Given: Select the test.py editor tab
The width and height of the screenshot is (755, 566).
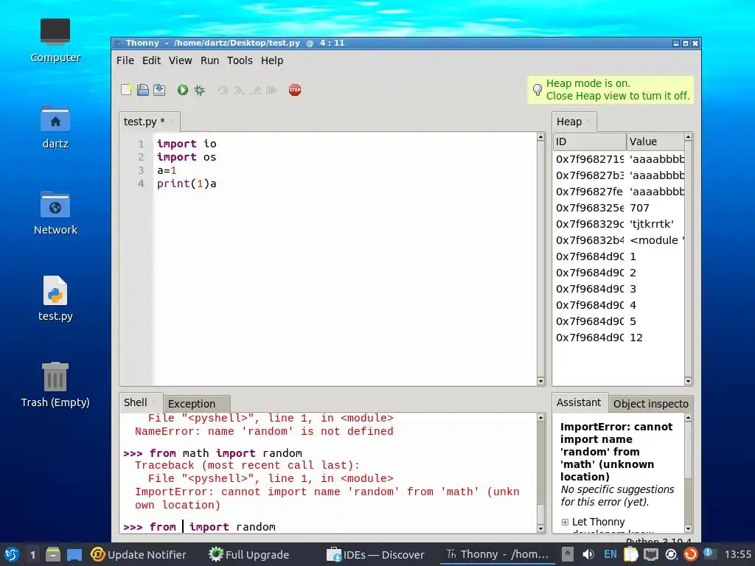Looking at the screenshot, I should (144, 122).
